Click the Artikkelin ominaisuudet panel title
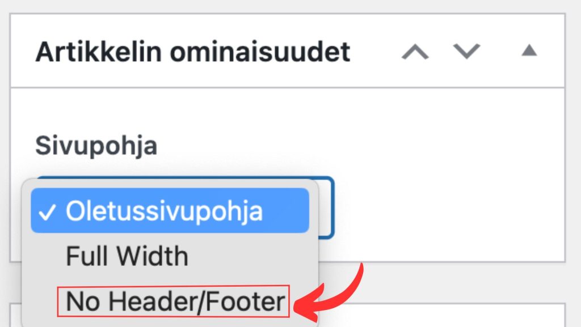Screen dimensions: 581x327 pyautogui.click(x=192, y=52)
